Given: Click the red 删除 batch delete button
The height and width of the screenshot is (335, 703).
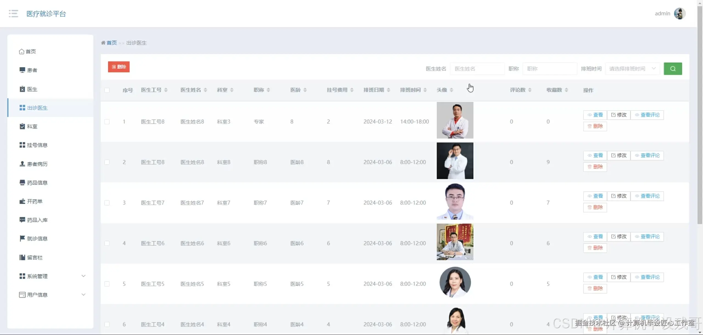Looking at the screenshot, I should (x=119, y=67).
